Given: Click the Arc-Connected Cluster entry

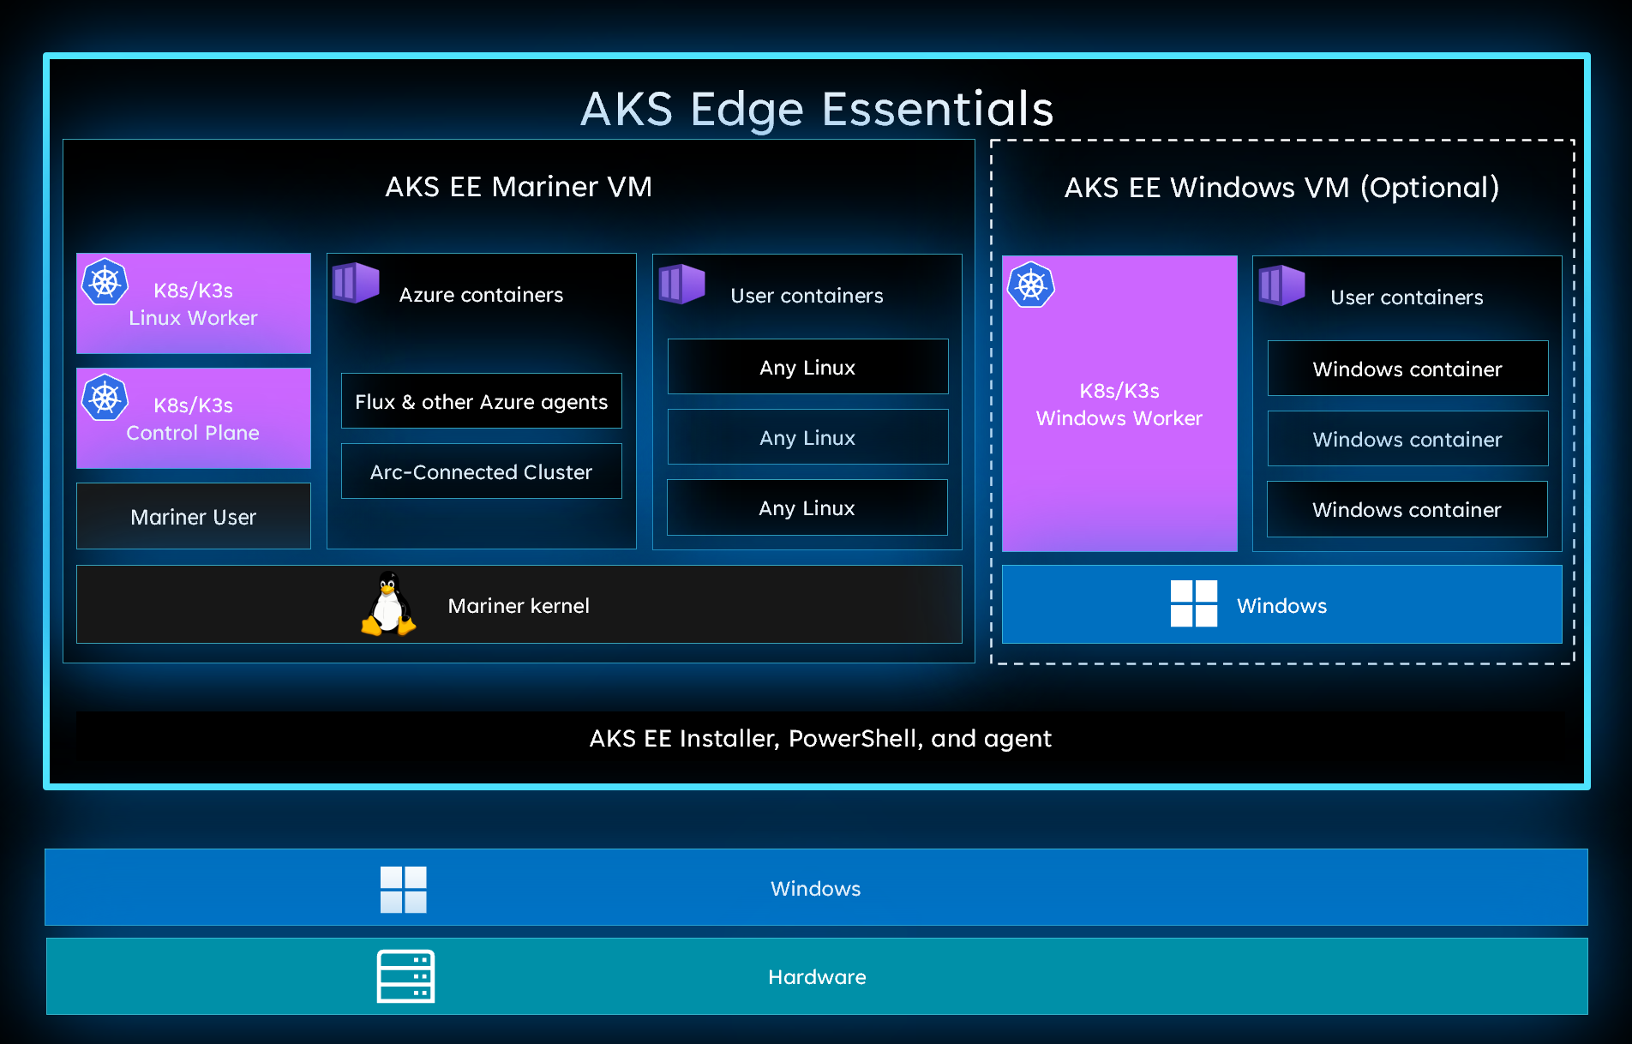Looking at the screenshot, I should coord(481,471).
